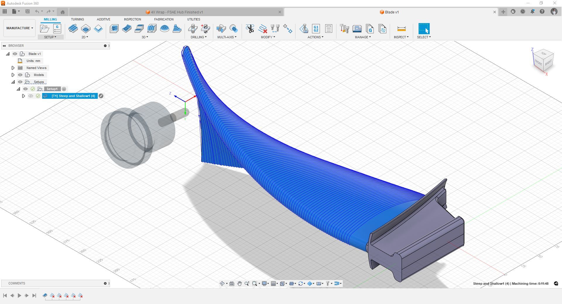The width and height of the screenshot is (562, 304).
Task: Toggle visibility of Steep and Shallow1 toolpath
Action: (31, 96)
